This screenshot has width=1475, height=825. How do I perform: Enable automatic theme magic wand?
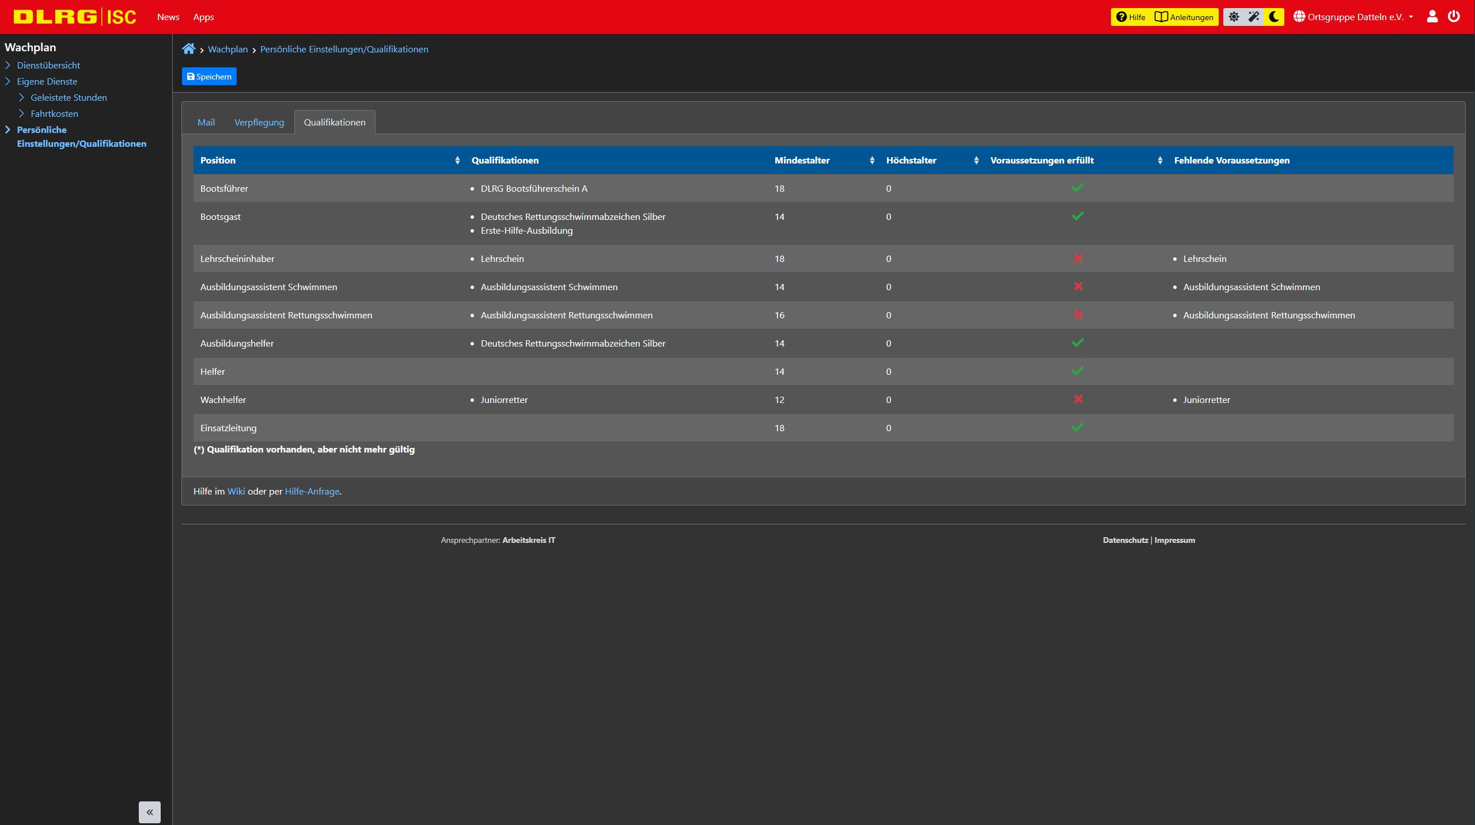(x=1254, y=17)
